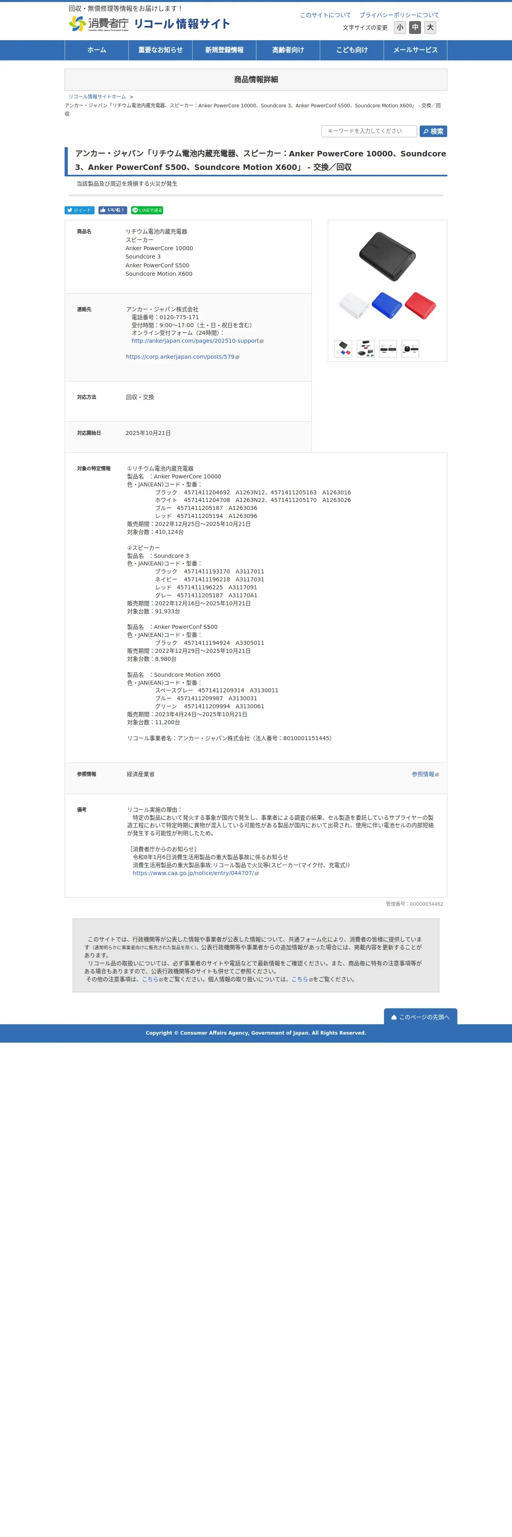This screenshot has width=512, height=1537.
Task: Select the thumbnail with the round black speaker
Action: click(x=410, y=348)
